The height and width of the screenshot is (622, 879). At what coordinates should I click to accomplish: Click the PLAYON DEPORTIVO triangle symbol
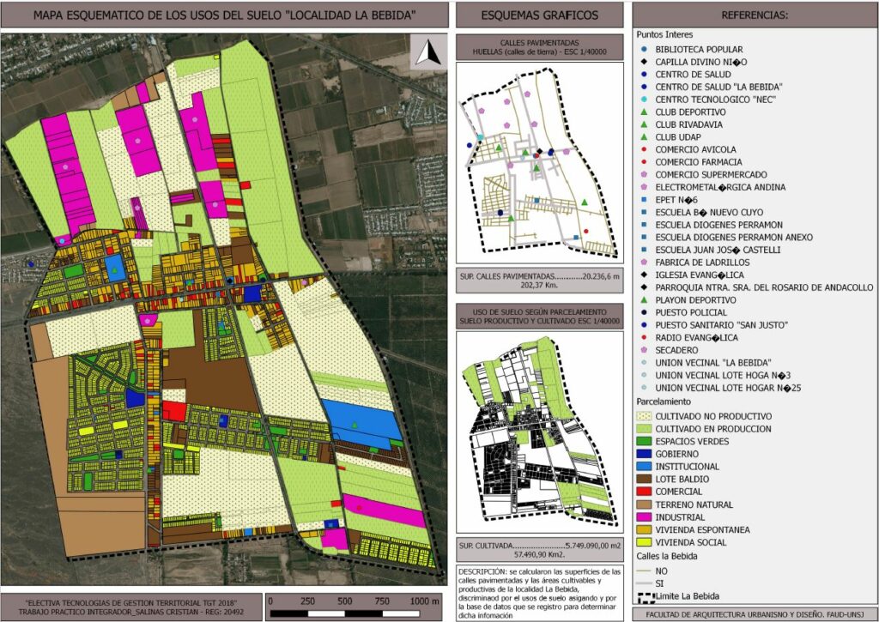pos(644,299)
